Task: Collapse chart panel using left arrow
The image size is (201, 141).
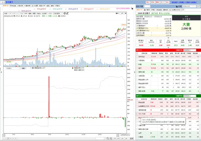Action: click(1, 72)
